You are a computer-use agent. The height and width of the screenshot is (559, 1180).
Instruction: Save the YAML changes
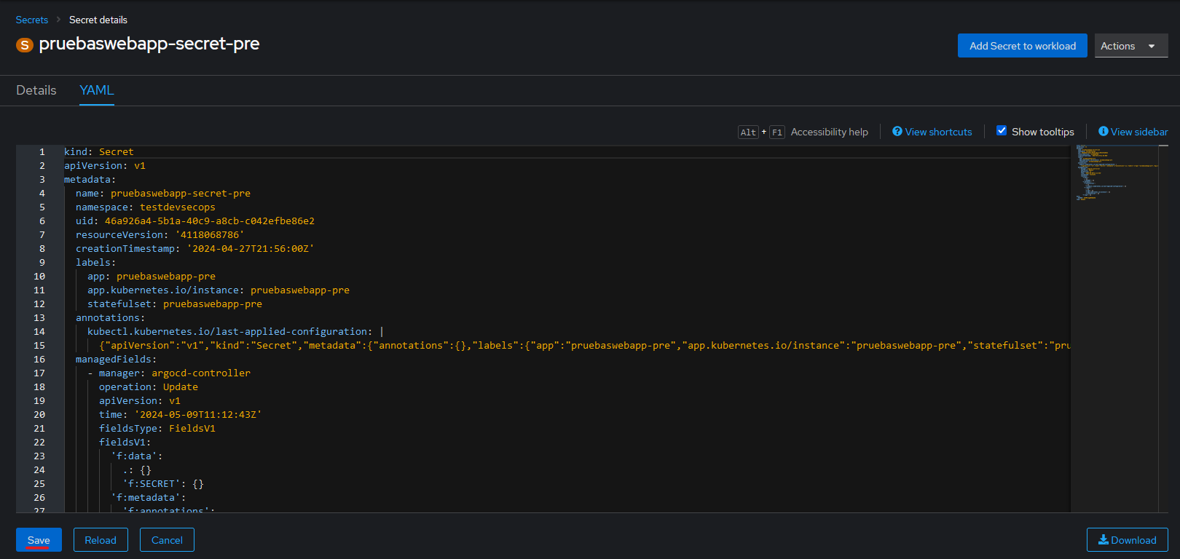39,540
